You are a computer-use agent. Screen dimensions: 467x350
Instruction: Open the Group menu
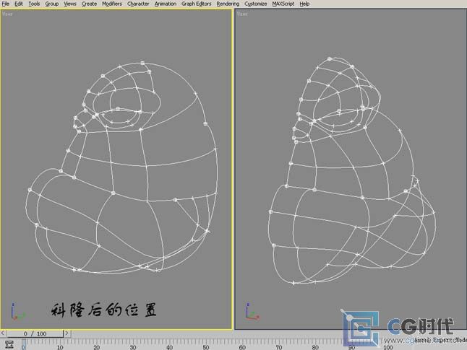(52, 4)
